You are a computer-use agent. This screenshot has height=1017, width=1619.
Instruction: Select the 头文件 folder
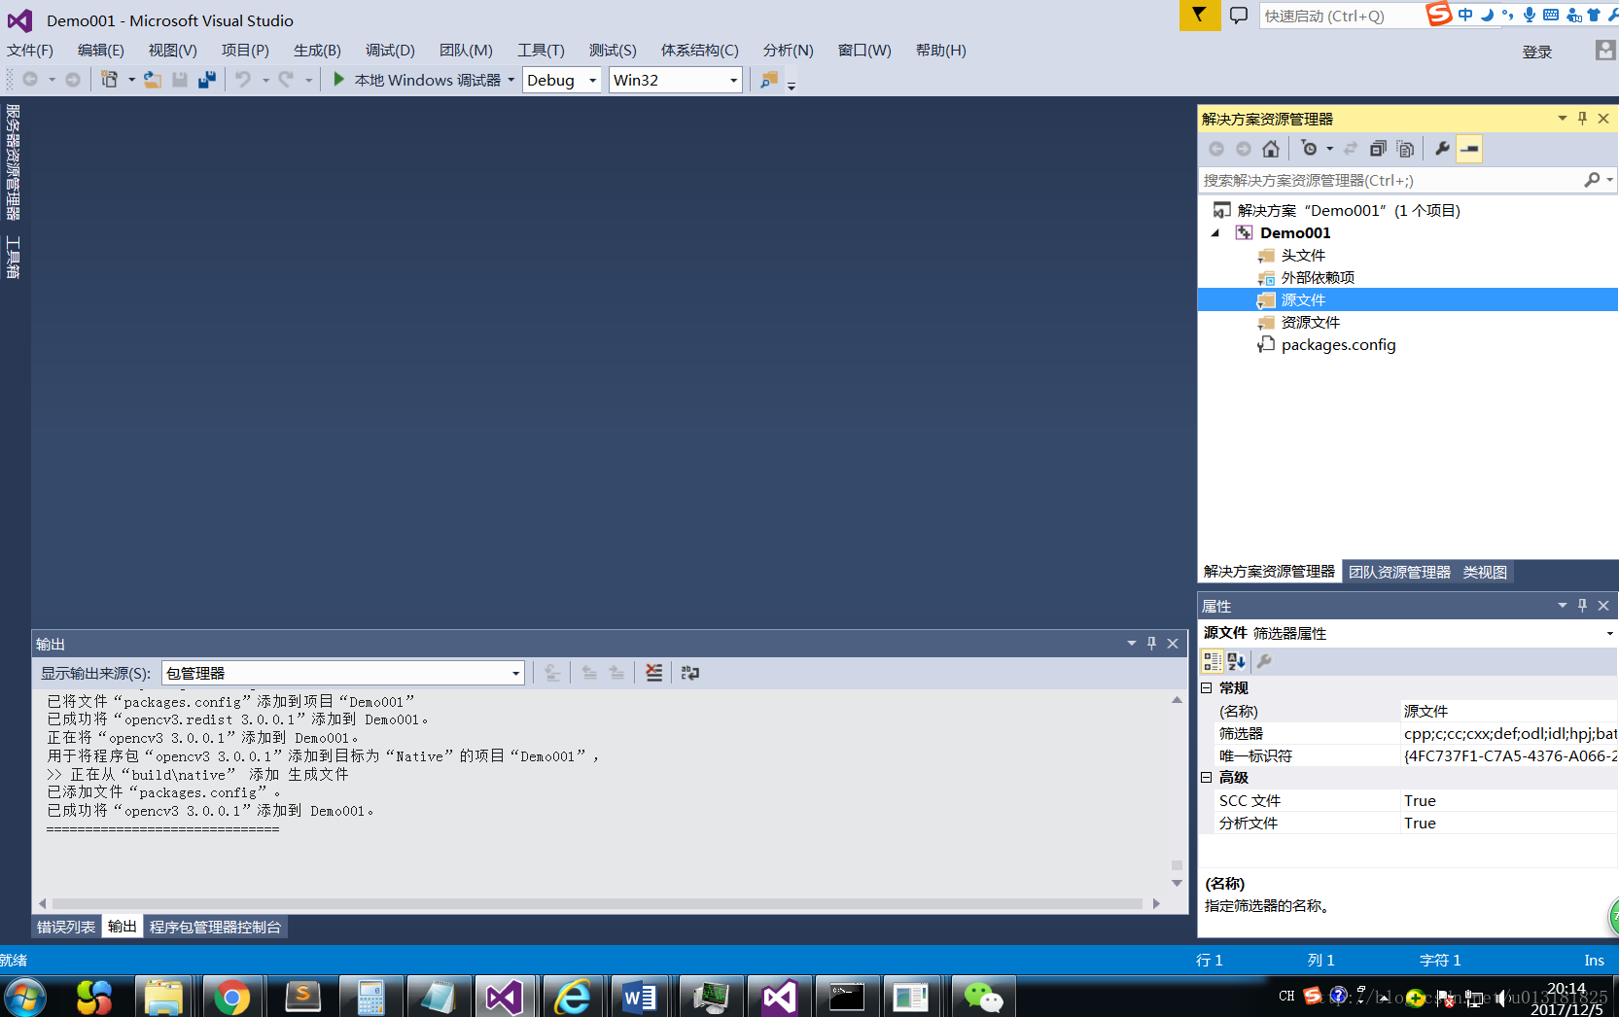pyautogui.click(x=1302, y=255)
